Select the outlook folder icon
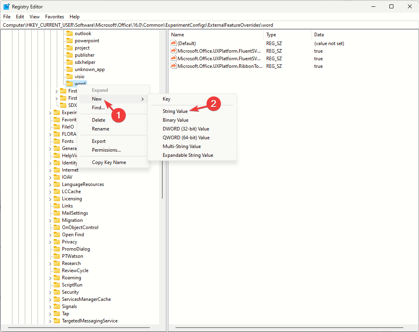The height and width of the screenshot is (332, 419). [x=70, y=34]
